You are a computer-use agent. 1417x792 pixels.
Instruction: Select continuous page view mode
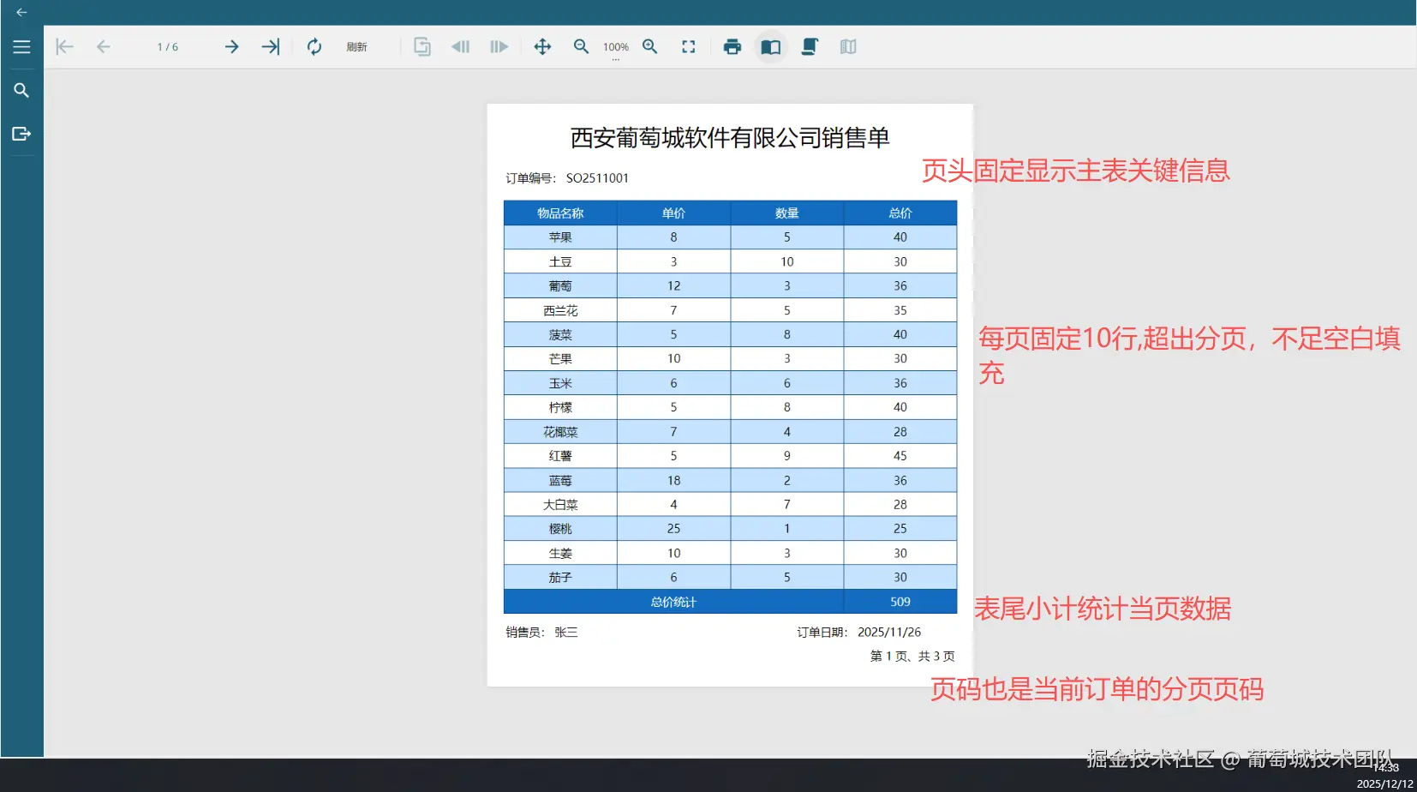tap(810, 47)
